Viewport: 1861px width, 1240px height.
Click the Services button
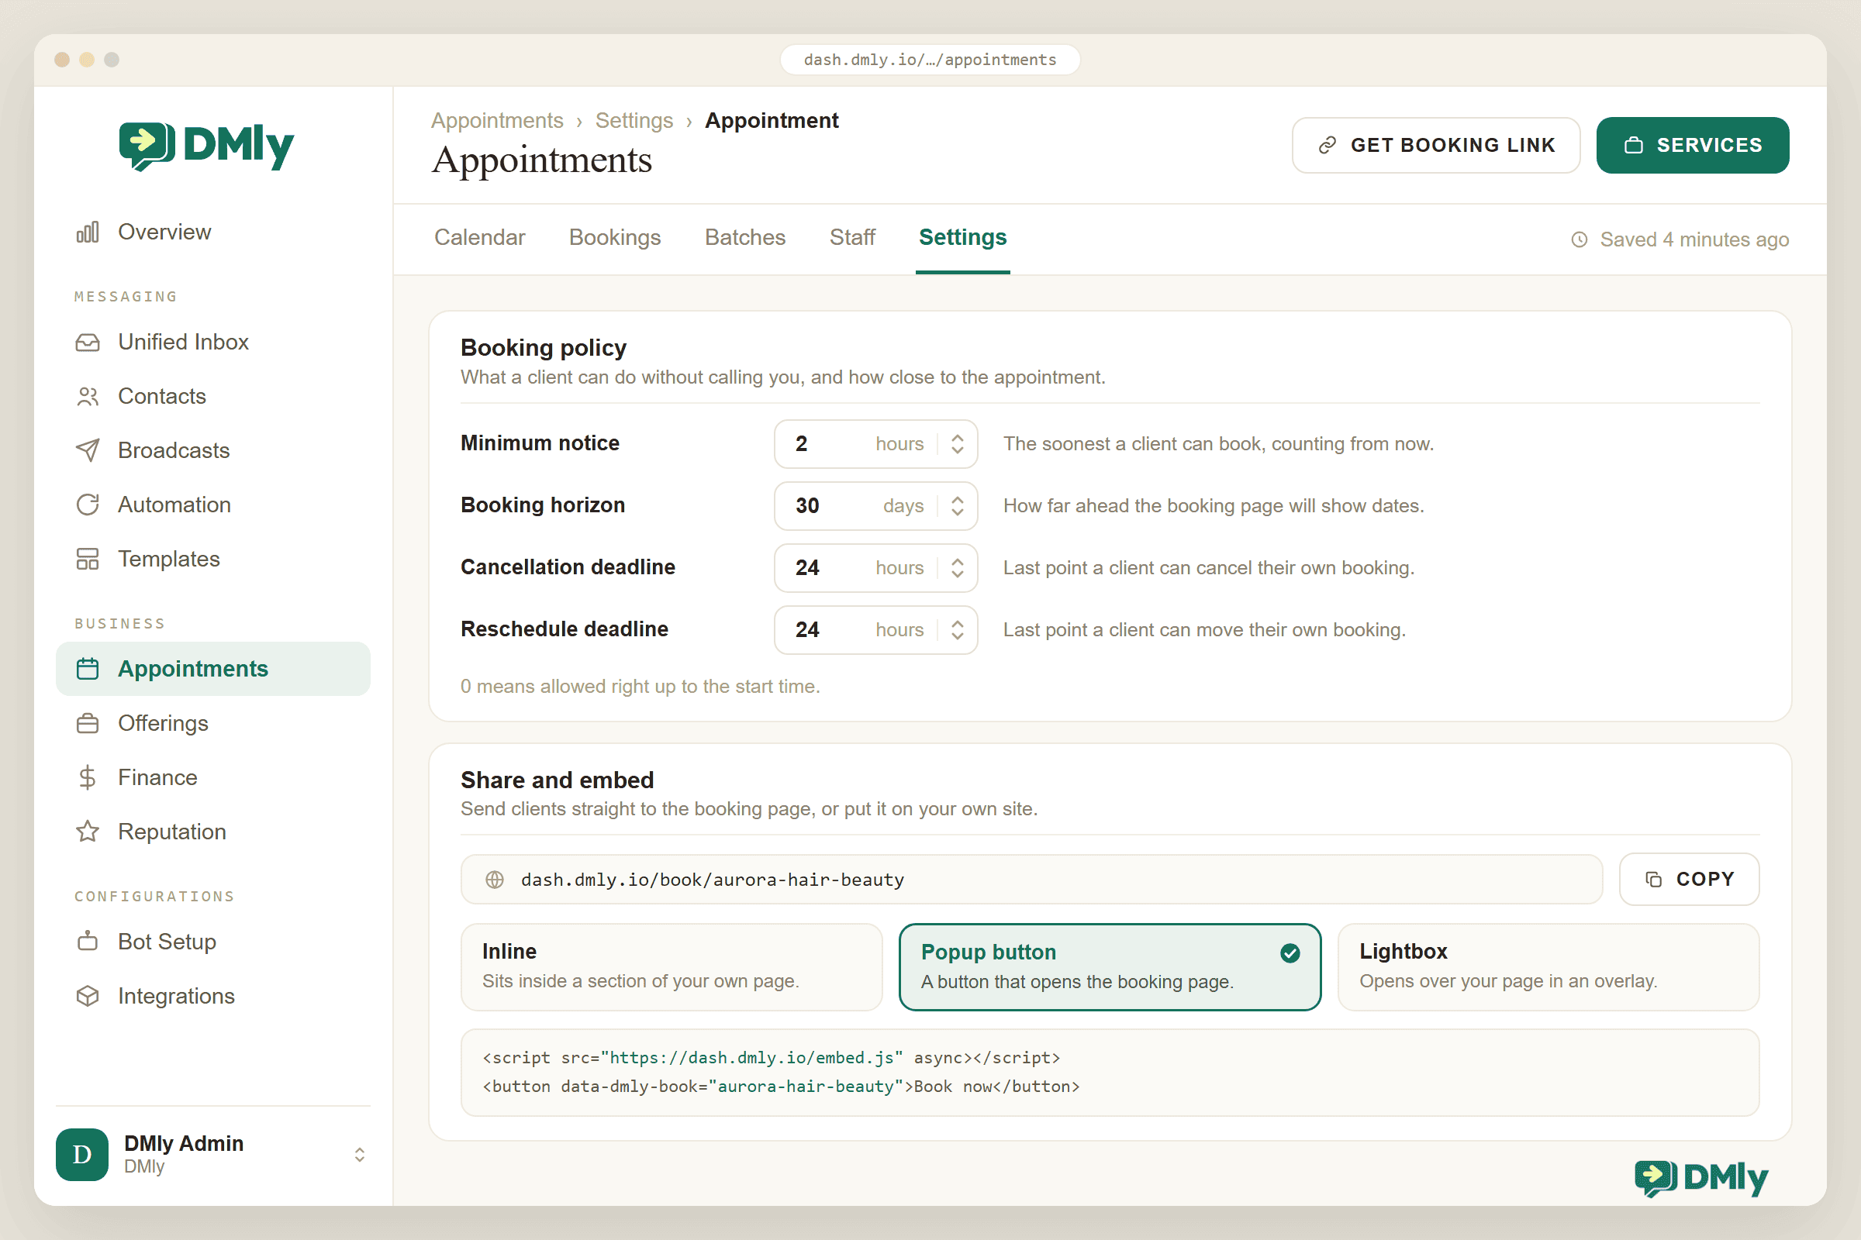(1693, 146)
